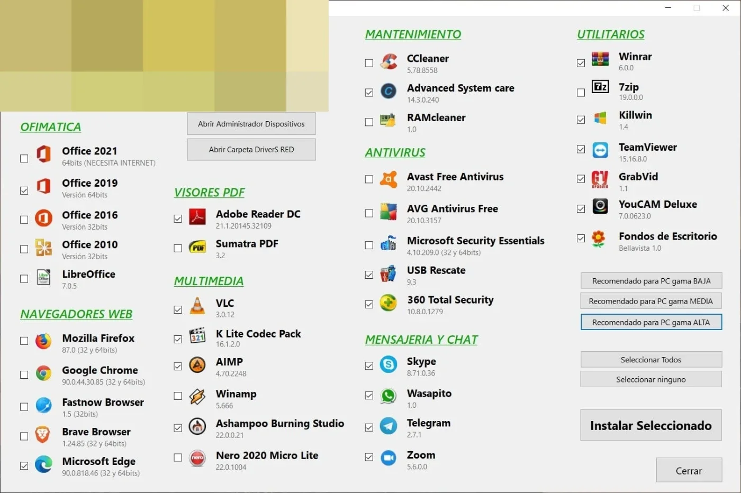Click Seleccionar ninguno button
This screenshot has width=741, height=493.
click(x=651, y=379)
